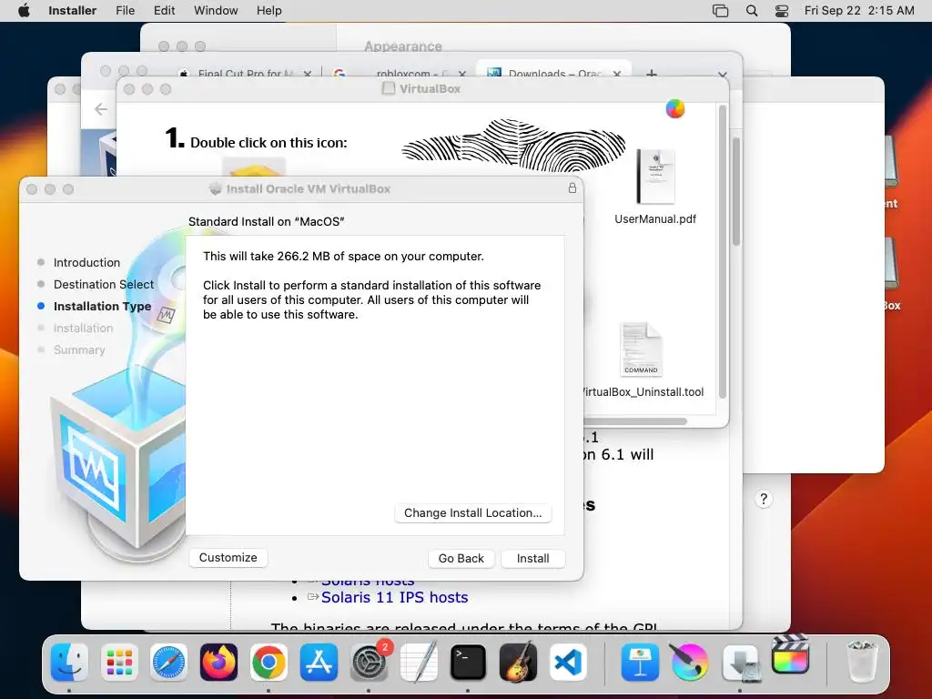Screen dimensions: 932x699
Task: Click vertical scrollbar of VirtualBox window
Action: (x=722, y=253)
